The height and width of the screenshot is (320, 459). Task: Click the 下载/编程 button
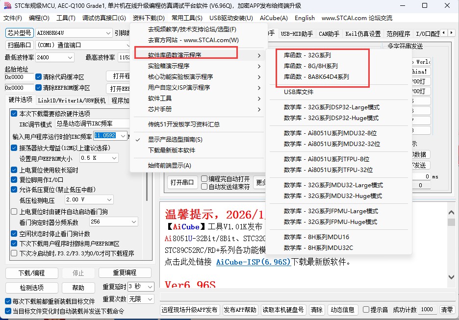click(x=31, y=273)
